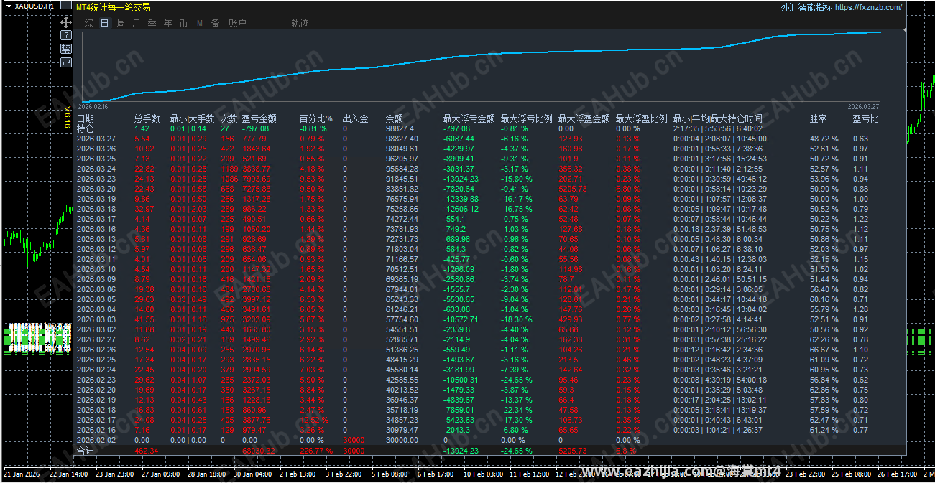Open the 轨迹 track tab

click(300, 23)
